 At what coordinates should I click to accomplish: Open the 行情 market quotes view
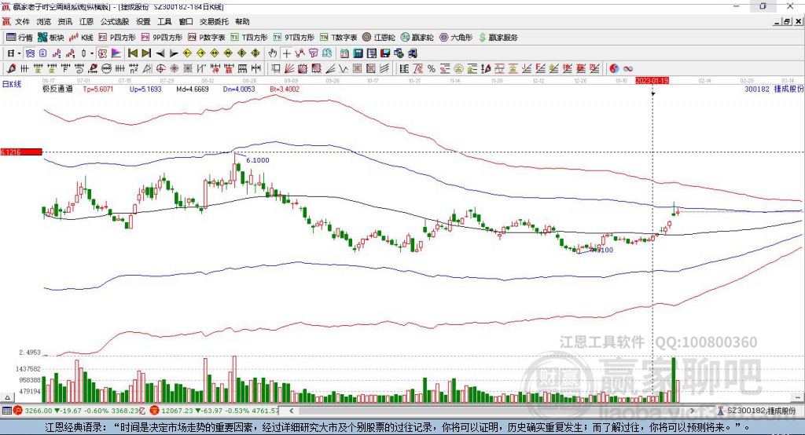point(20,37)
